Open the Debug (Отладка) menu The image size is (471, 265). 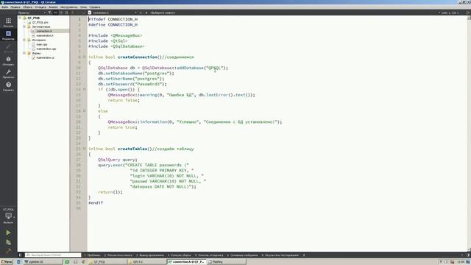[40, 7]
